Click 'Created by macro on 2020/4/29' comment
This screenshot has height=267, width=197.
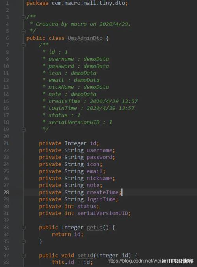pos(83,24)
